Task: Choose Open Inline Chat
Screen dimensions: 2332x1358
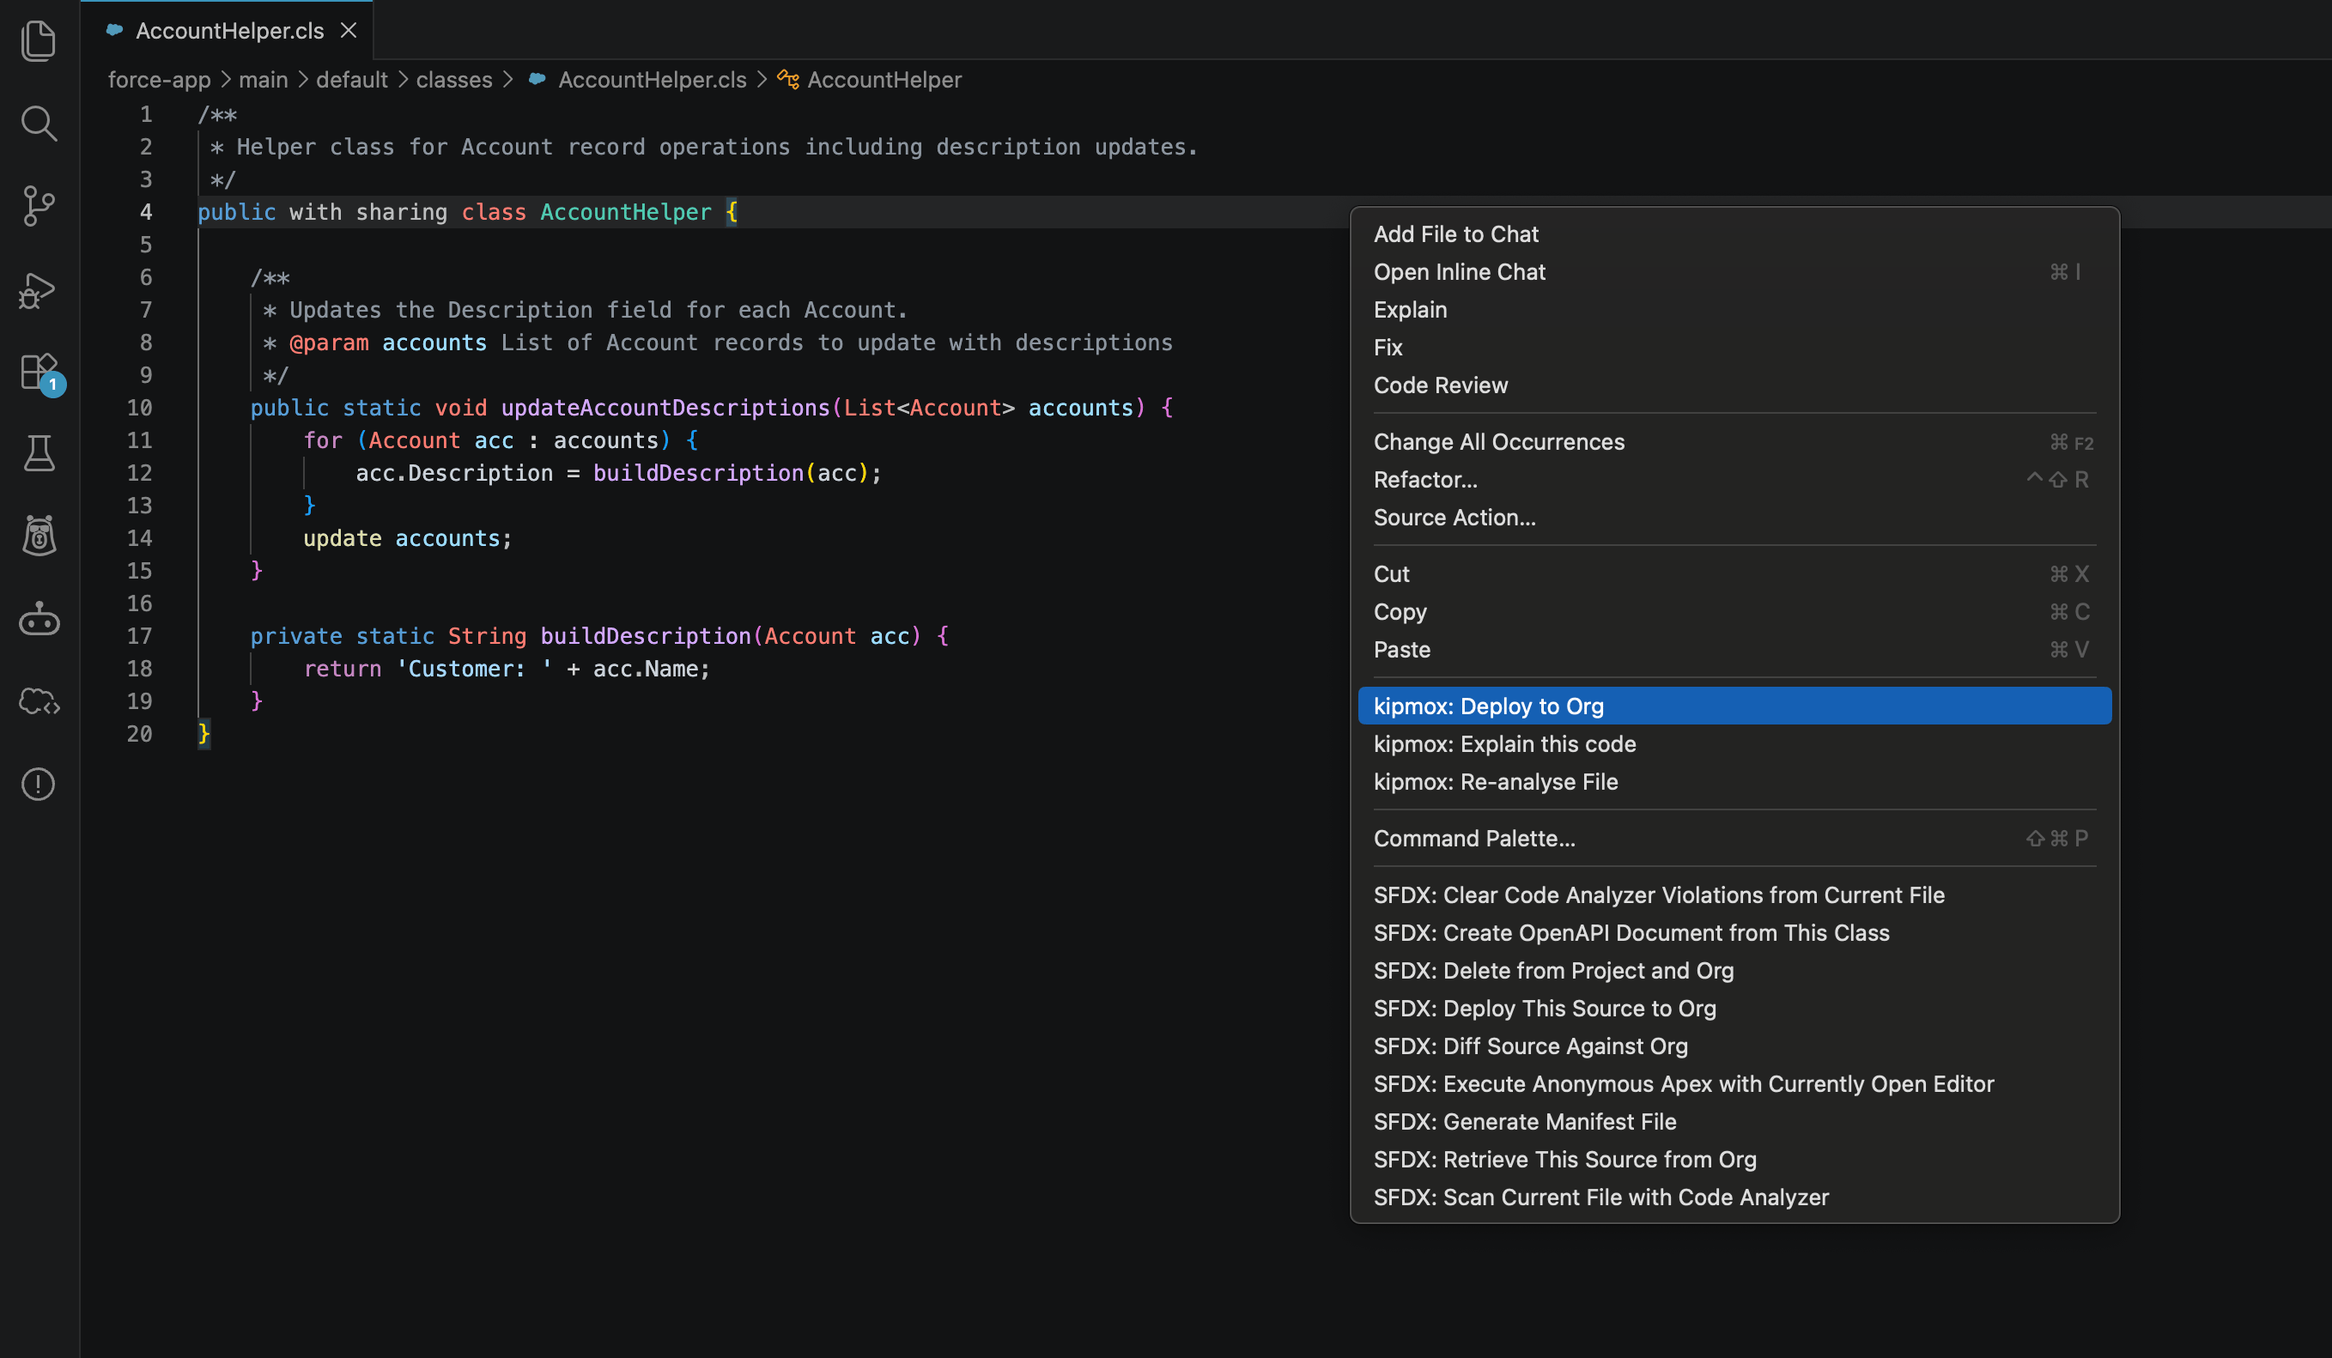Action: (1734, 272)
